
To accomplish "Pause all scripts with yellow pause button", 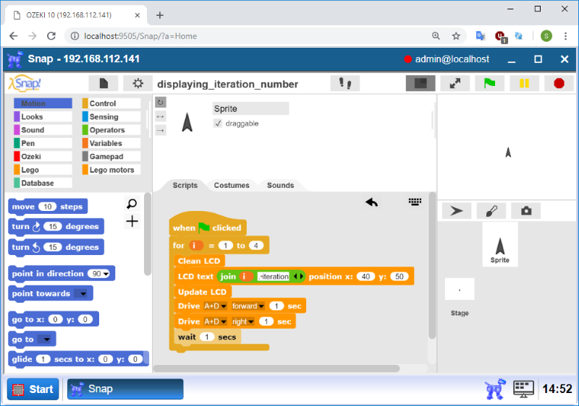I will (524, 83).
